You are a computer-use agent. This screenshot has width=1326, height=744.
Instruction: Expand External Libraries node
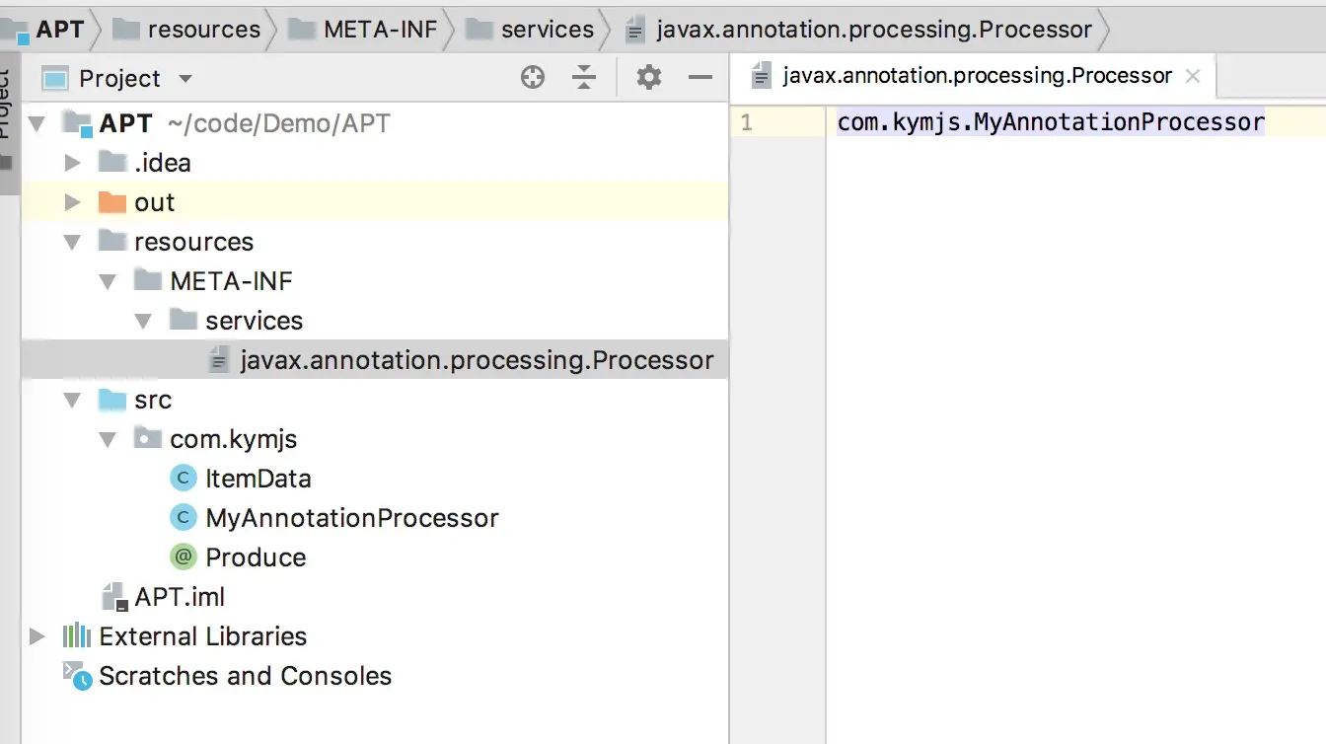tap(37, 636)
